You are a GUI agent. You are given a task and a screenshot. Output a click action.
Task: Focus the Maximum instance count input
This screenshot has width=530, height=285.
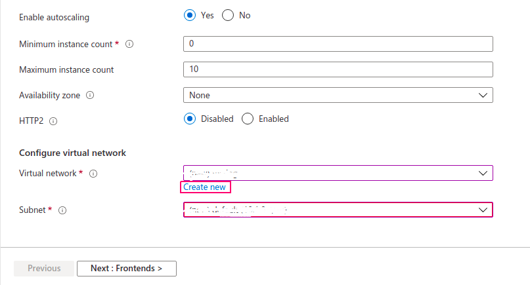(338, 69)
